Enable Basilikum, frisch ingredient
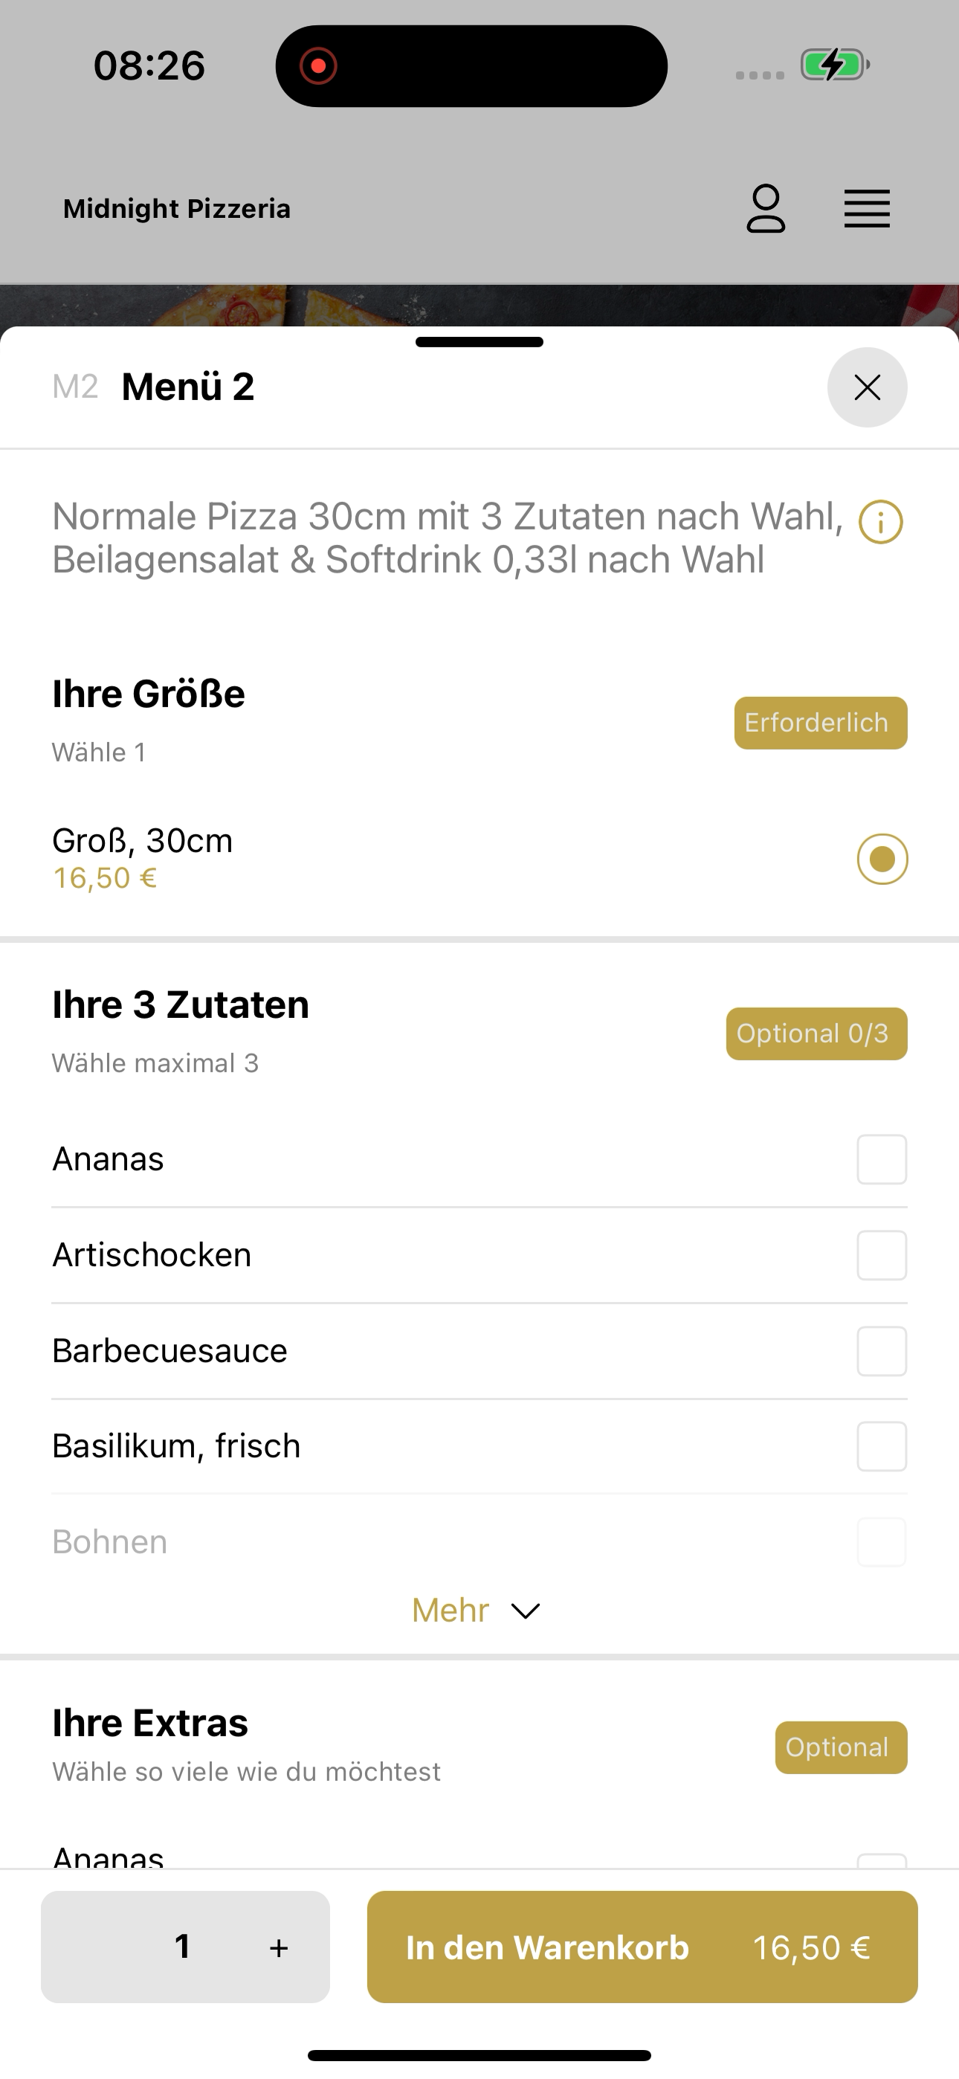The image size is (959, 2079). (882, 1446)
